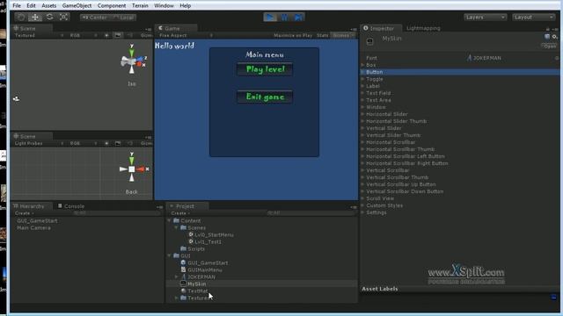Toggle Stats overlay in Game view
563x316 pixels.
pyautogui.click(x=323, y=35)
